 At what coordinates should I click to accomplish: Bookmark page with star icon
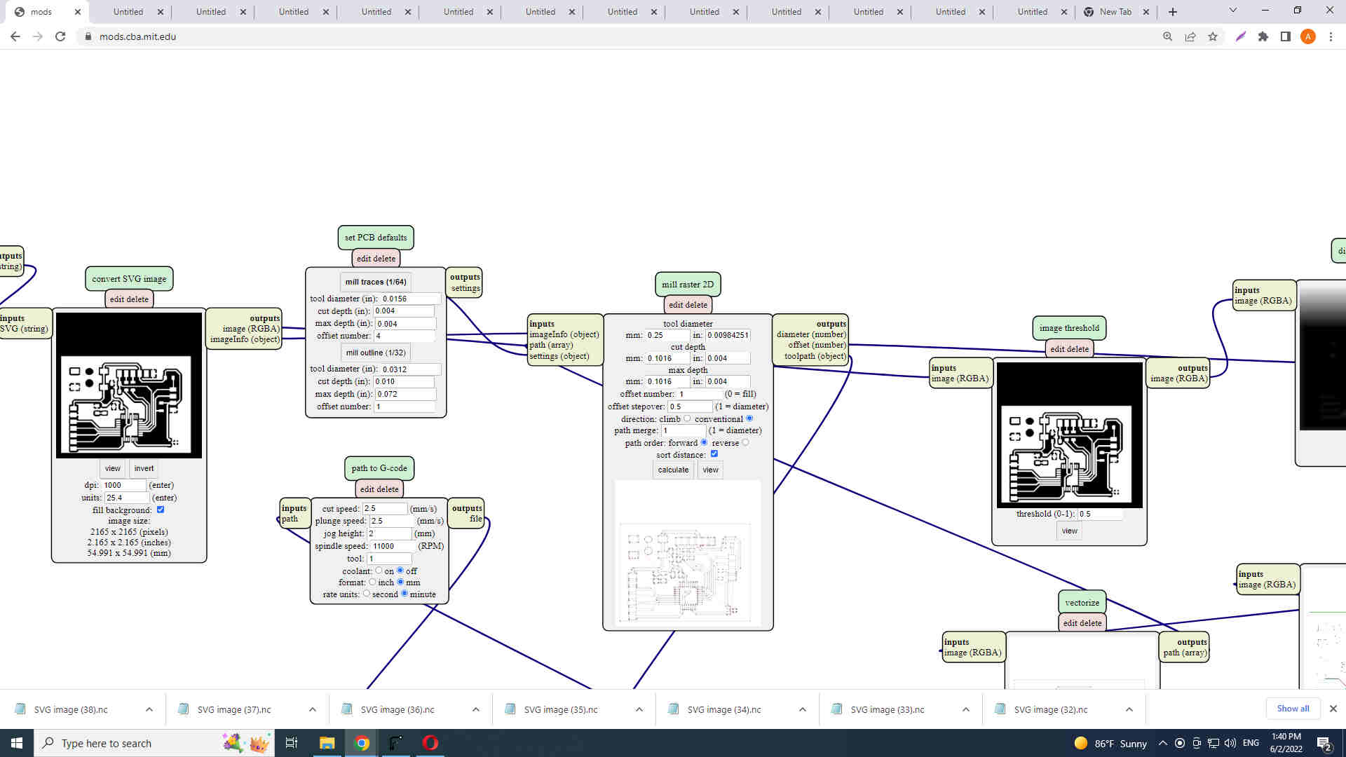tap(1213, 36)
